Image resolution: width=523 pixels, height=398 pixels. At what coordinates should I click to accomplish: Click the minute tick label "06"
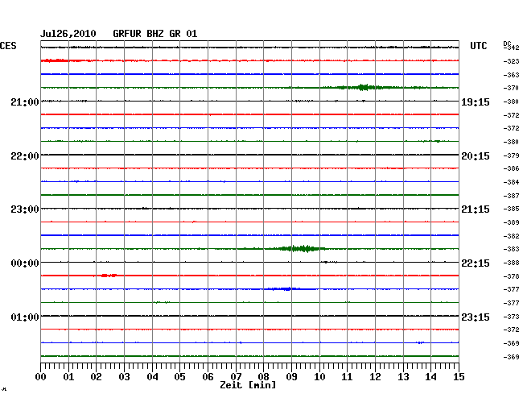pyautogui.click(x=208, y=376)
